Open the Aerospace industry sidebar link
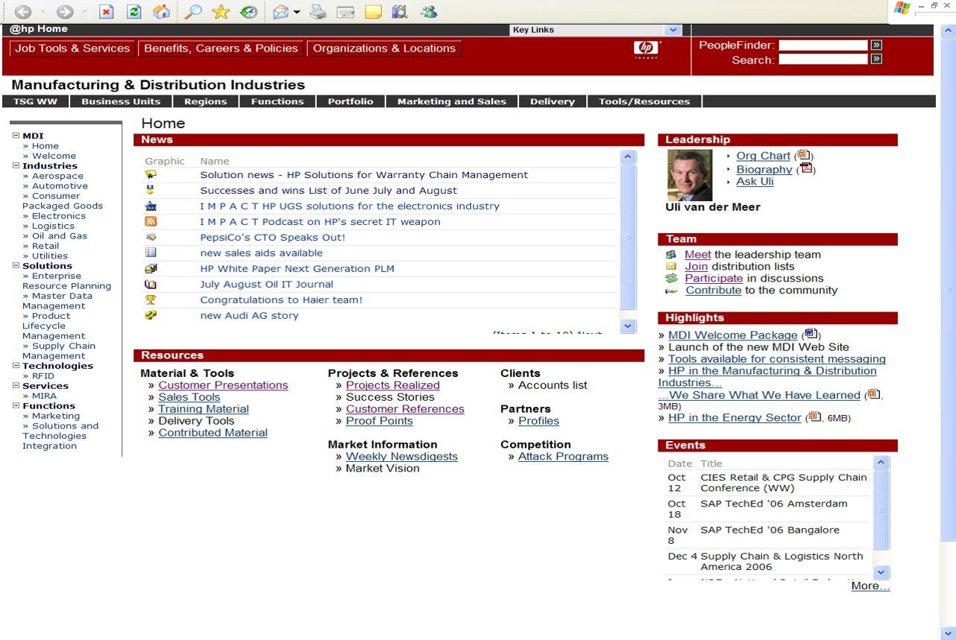Image resolution: width=956 pixels, height=640 pixels. click(57, 176)
